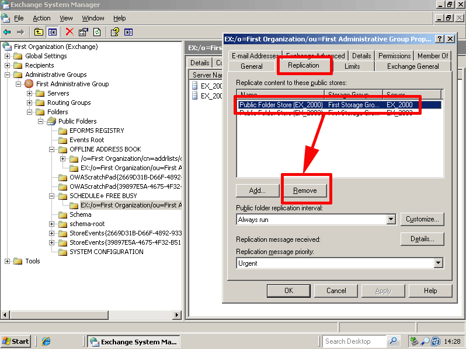Screen dimensions: 466x349
Task: Click the Up One Level folder icon
Action: tap(39, 32)
